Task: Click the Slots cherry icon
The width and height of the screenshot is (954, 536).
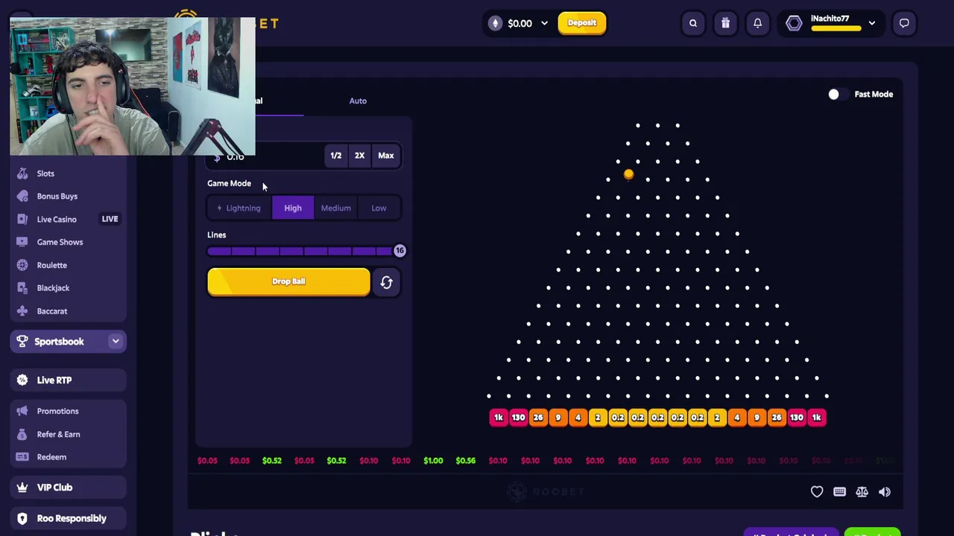Action: coord(22,173)
